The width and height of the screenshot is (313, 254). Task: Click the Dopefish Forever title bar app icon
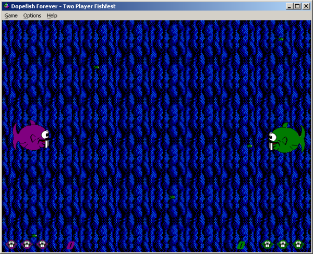coord(6,6)
